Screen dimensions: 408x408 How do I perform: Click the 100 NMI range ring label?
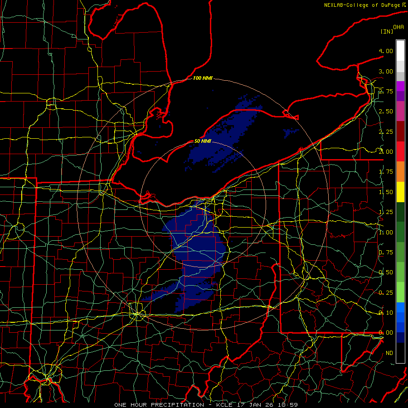203,78
